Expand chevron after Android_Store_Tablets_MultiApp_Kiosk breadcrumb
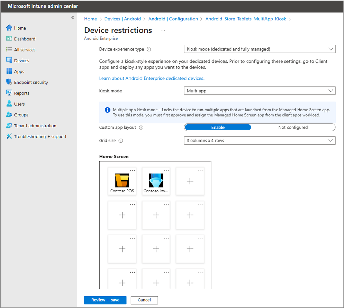 coord(290,19)
